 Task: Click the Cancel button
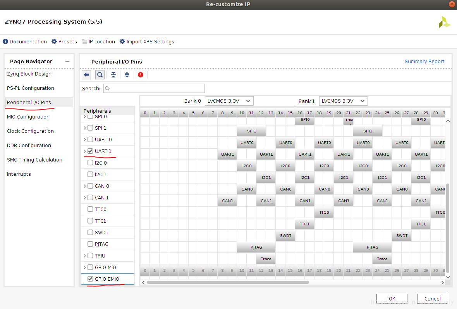coord(432,299)
